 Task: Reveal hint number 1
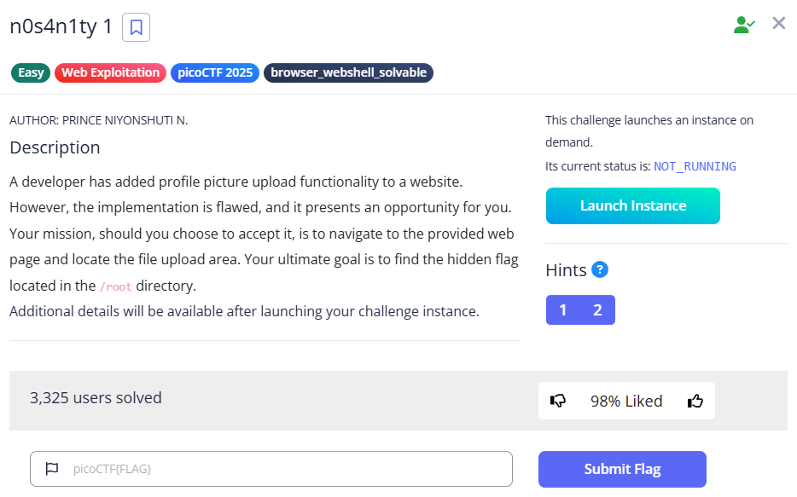click(x=563, y=309)
